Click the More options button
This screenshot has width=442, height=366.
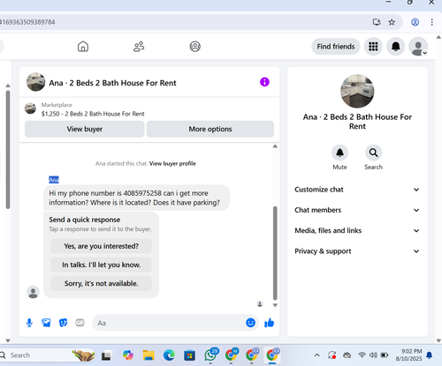point(210,129)
